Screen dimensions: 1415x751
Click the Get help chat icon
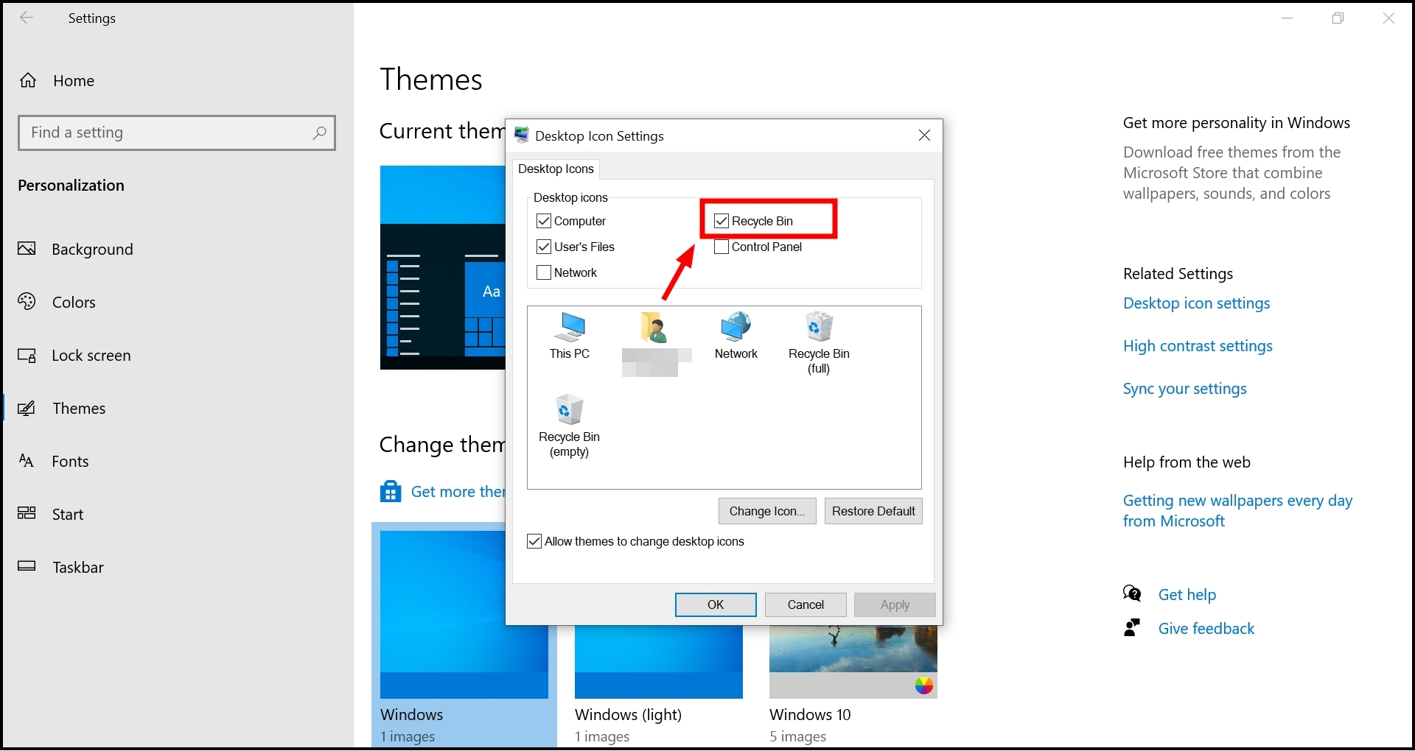(1132, 593)
